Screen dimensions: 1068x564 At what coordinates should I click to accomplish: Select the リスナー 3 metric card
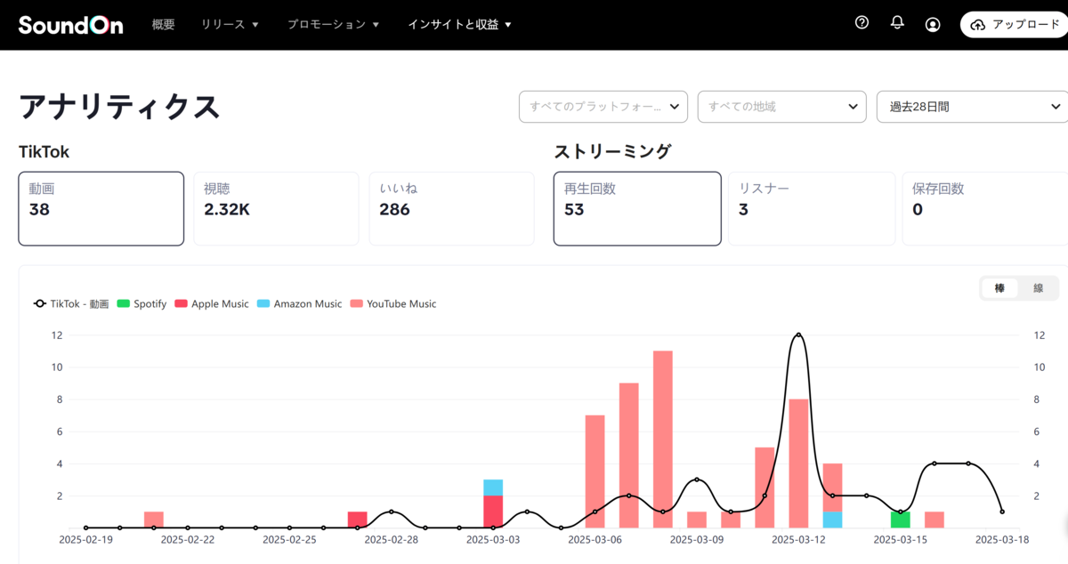tap(812, 209)
